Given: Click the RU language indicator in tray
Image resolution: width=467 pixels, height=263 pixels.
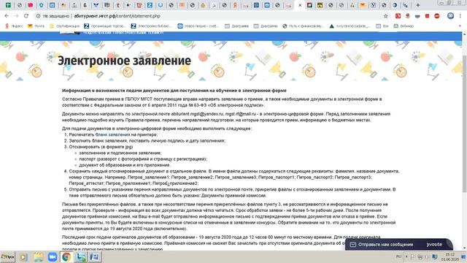Looking at the screenshot, I should [x=399, y=256].
